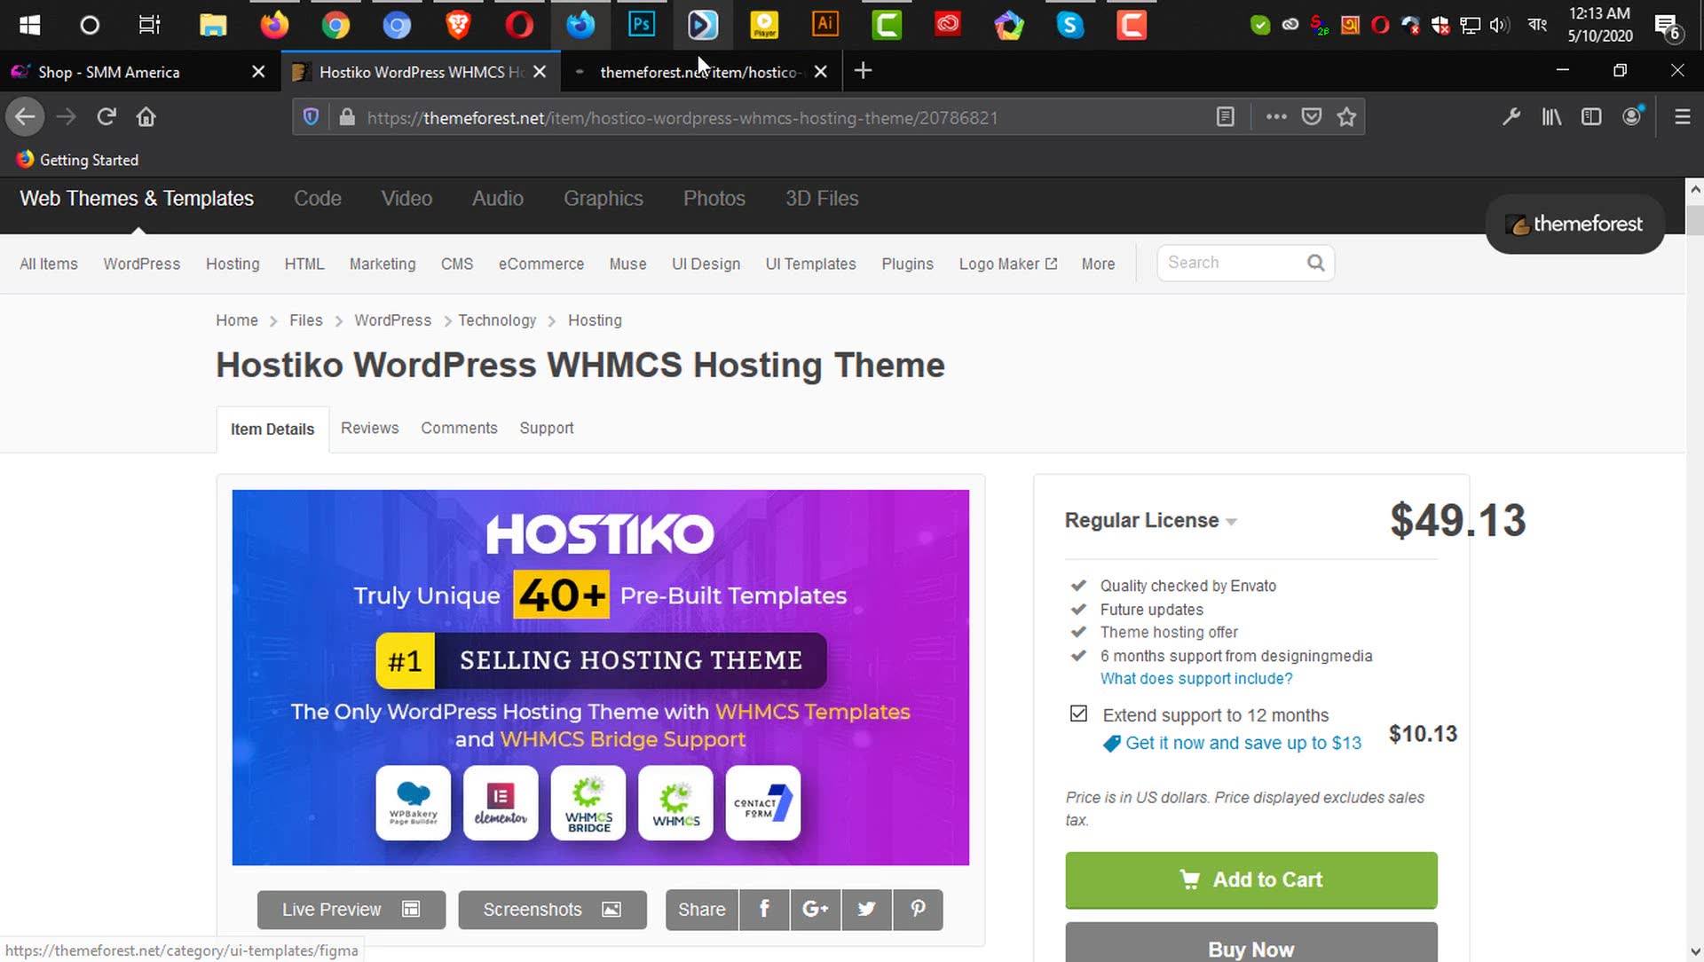Share item on Twitter

tap(866, 910)
